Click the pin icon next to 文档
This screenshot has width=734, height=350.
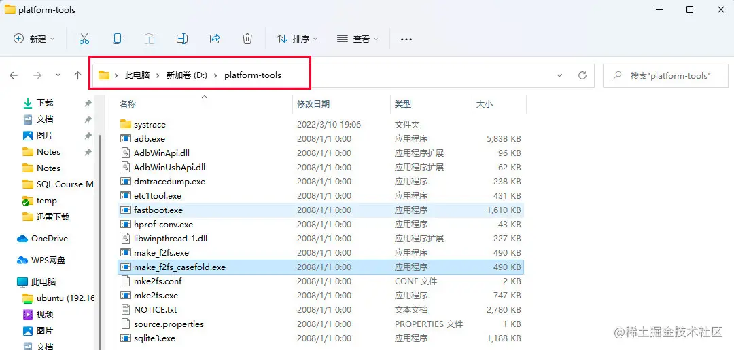click(88, 119)
